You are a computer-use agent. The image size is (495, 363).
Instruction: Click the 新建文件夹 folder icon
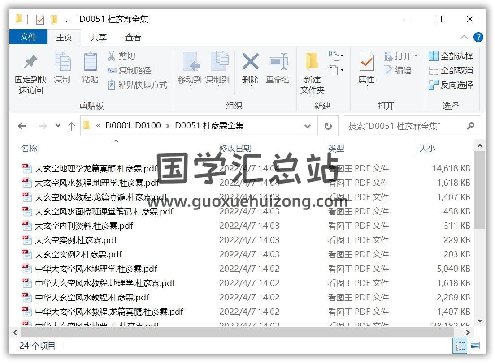tap(312, 62)
